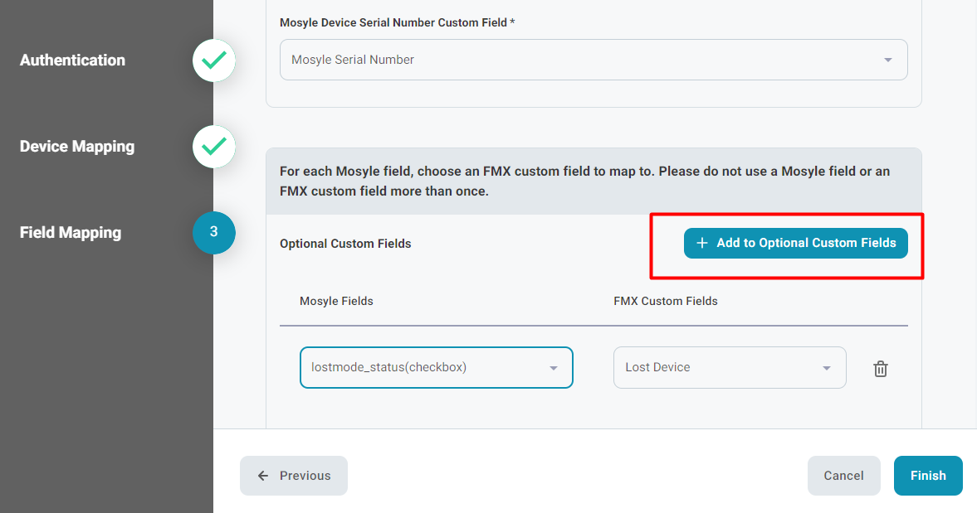The width and height of the screenshot is (977, 513).
Task: Click the plus icon in the Add button
Action: (x=702, y=243)
